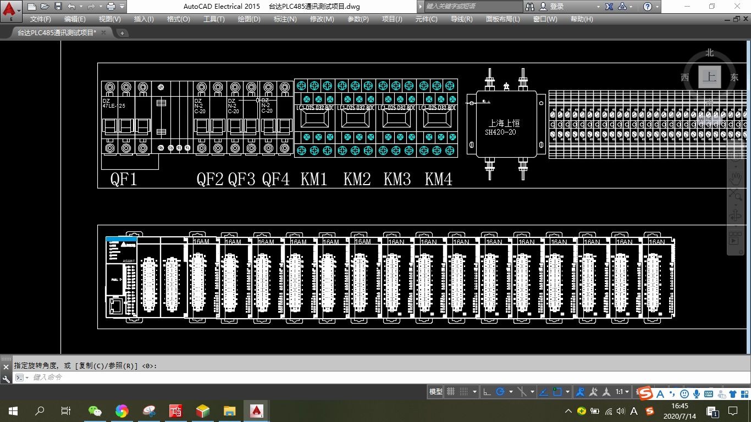
Task: Click the binoculars search icon
Action: tap(530, 7)
